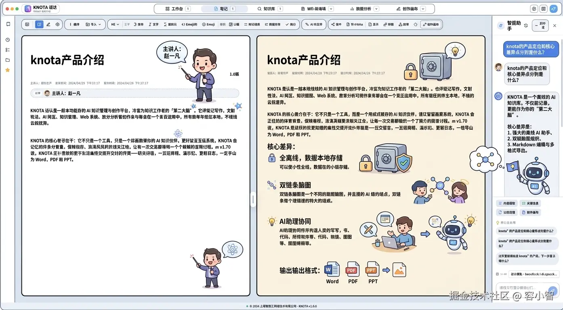Click the 创作画布 quick action chip in the assistant panel
The image size is (563, 310).
(x=530, y=212)
